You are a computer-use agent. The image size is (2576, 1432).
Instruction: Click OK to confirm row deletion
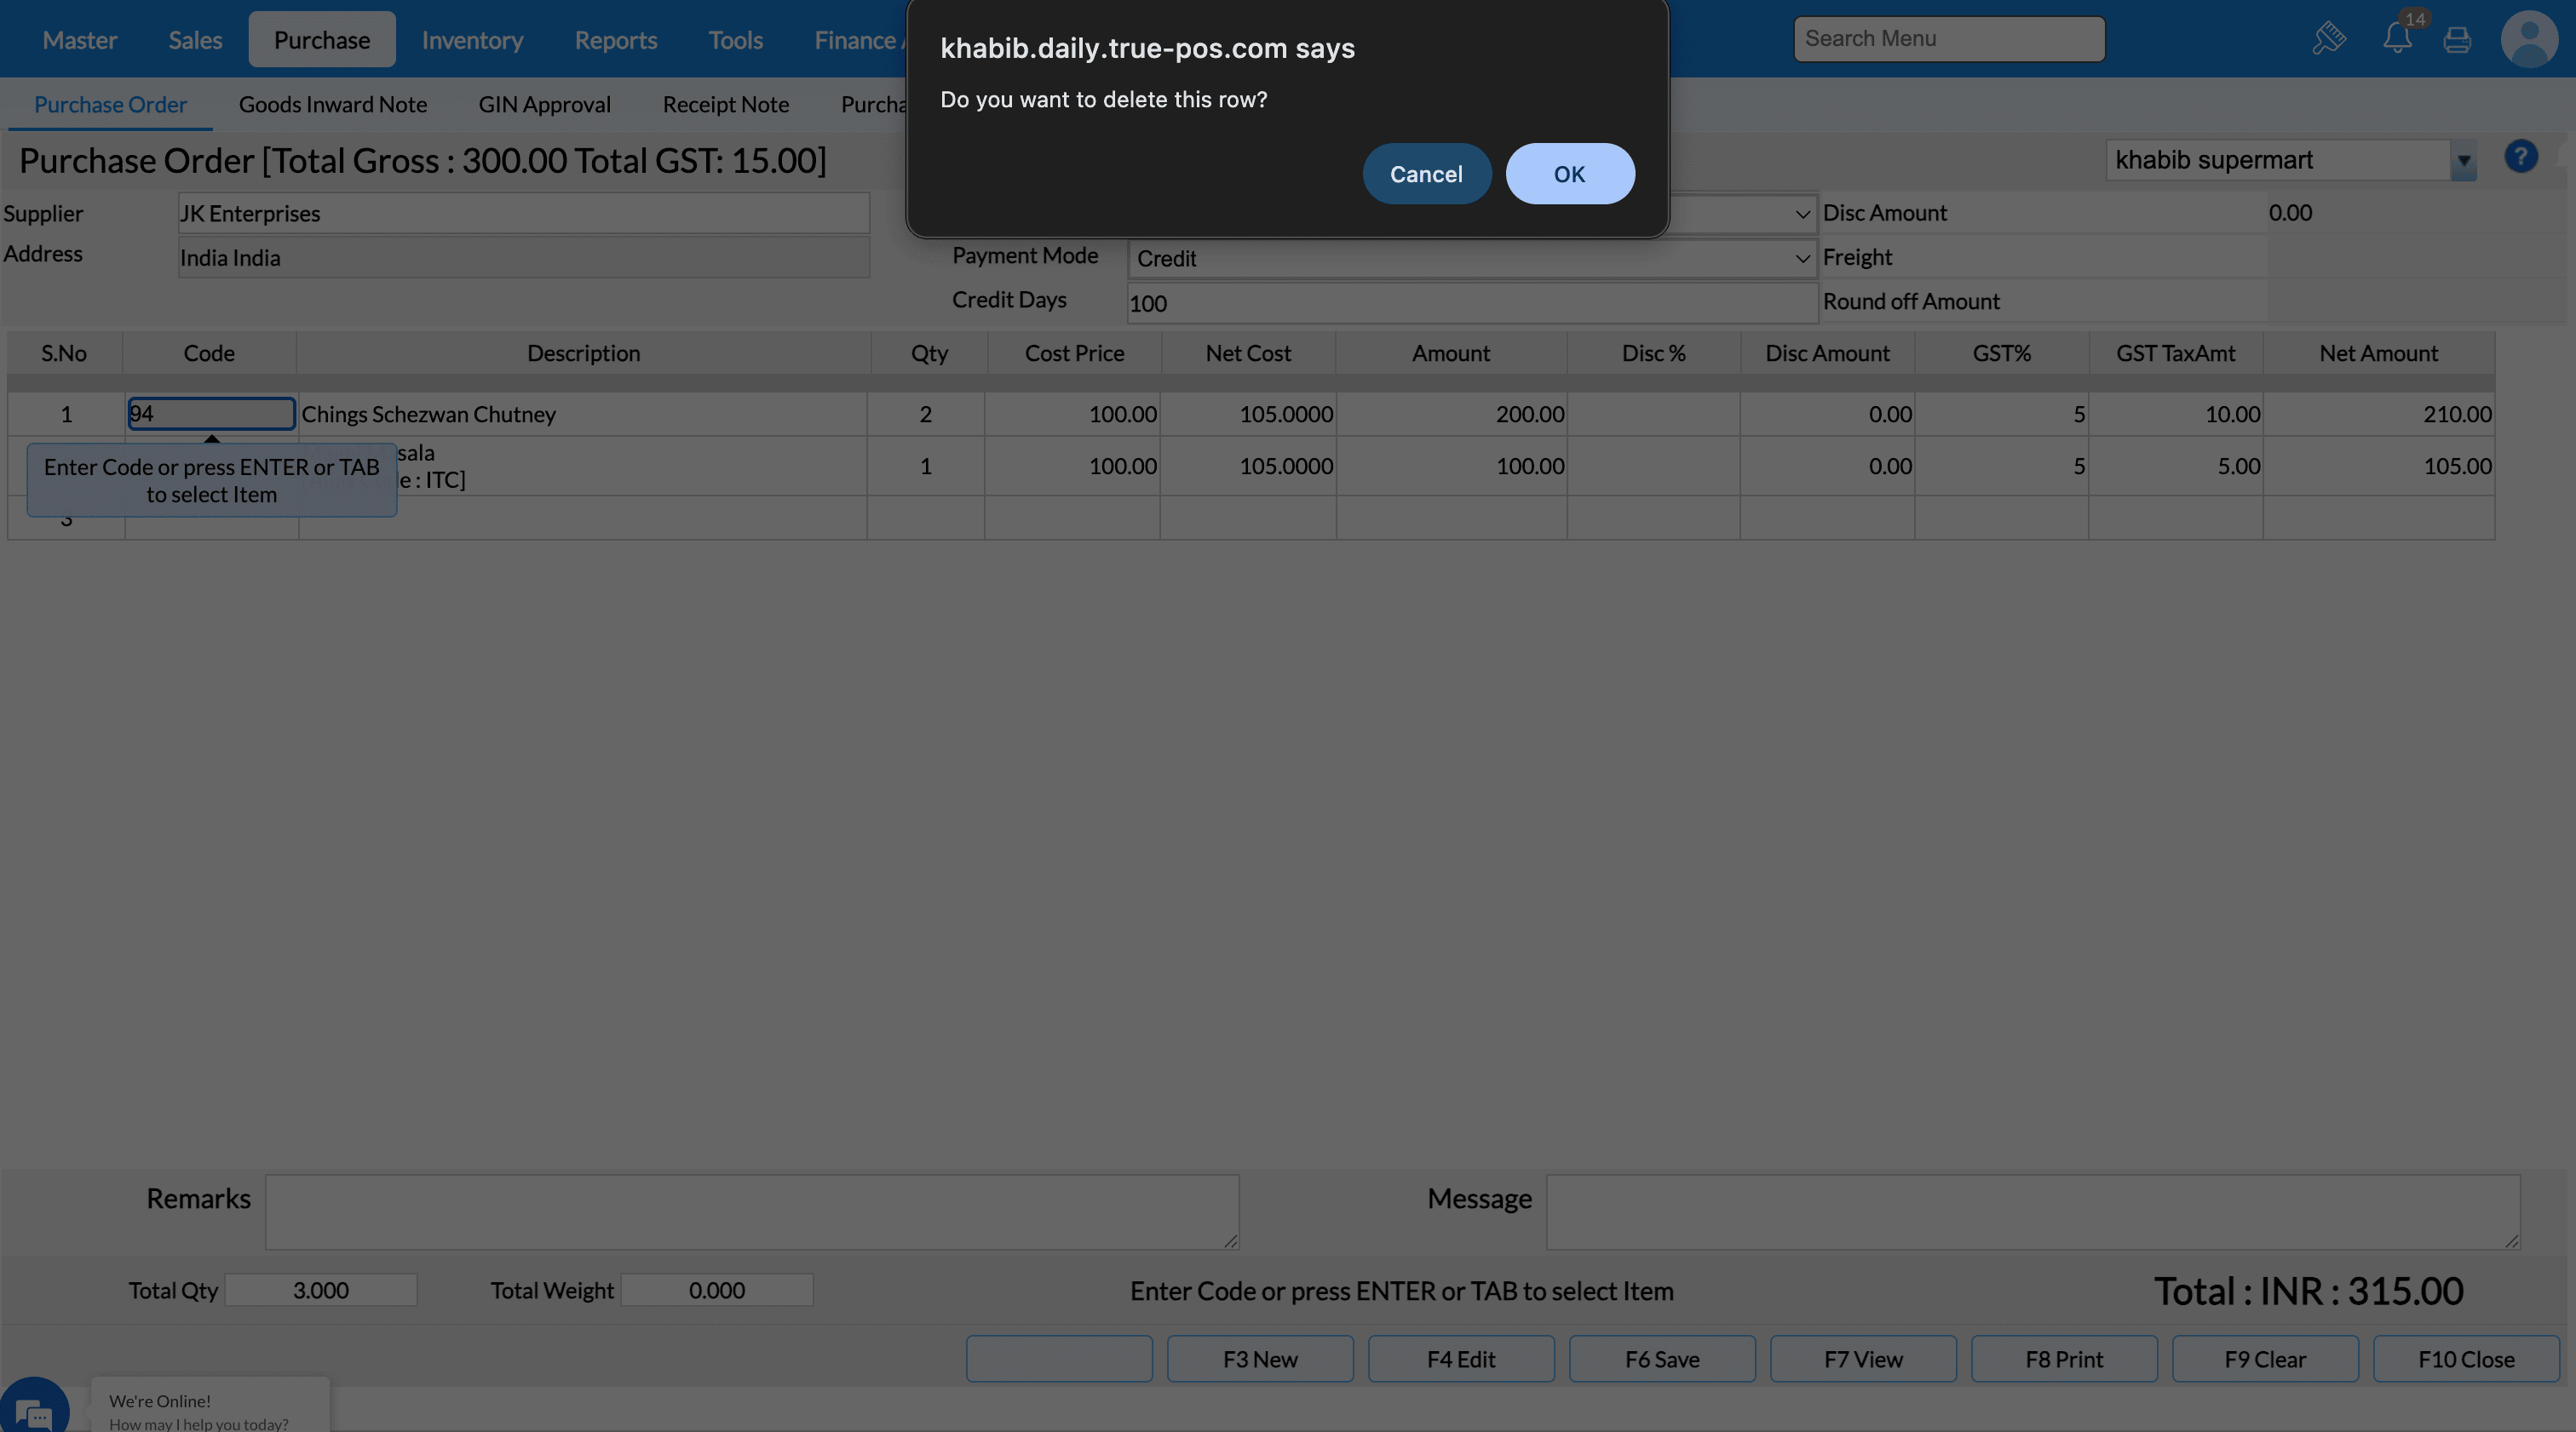[x=1569, y=174]
